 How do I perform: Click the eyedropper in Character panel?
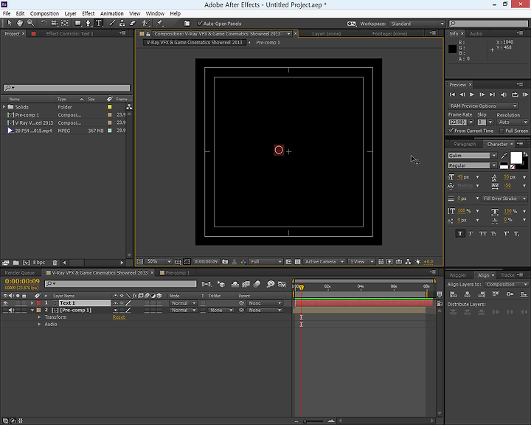[504, 156]
